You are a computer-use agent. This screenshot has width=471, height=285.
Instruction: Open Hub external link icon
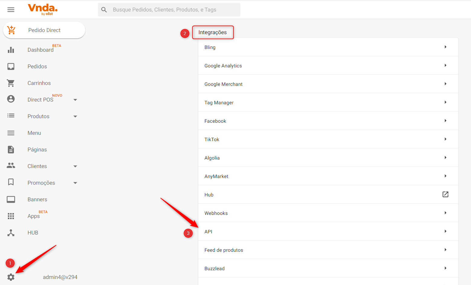click(x=445, y=195)
